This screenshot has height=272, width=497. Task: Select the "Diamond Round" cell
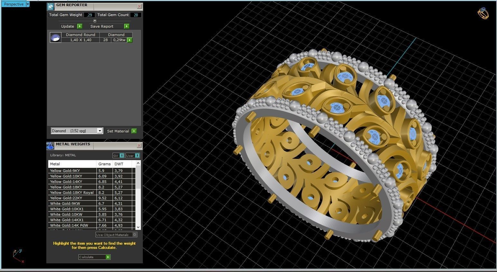80,35
